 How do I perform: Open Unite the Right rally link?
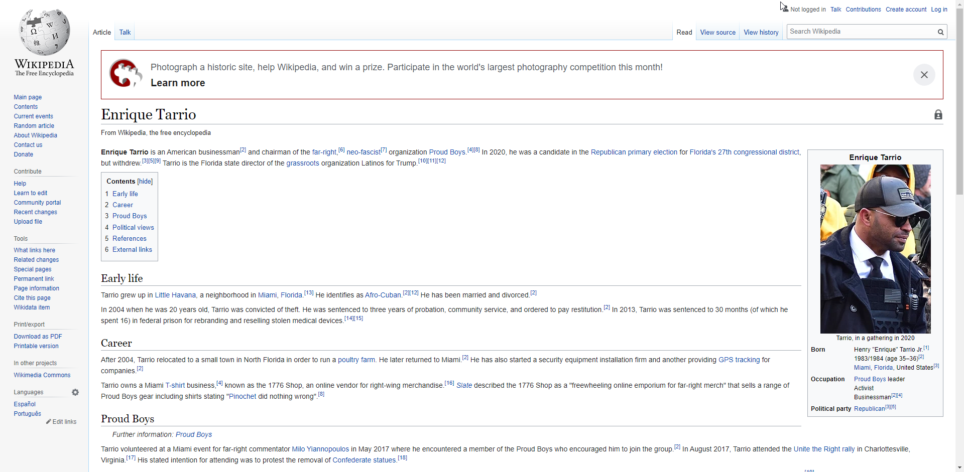click(x=824, y=449)
